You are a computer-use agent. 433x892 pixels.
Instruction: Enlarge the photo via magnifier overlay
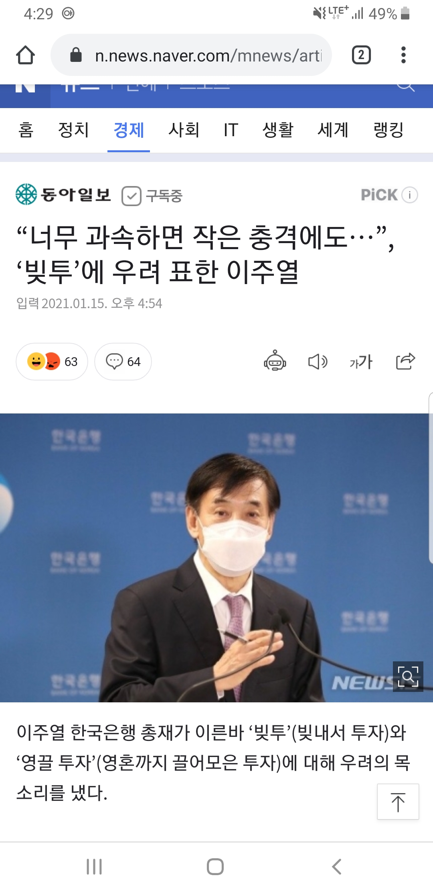click(408, 677)
